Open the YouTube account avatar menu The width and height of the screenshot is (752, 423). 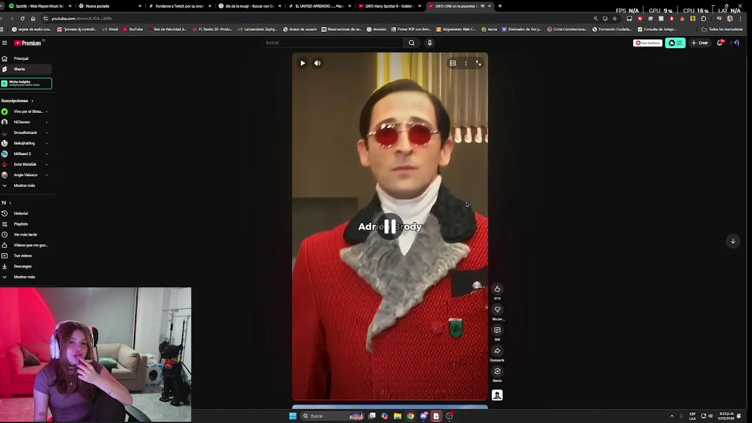pyautogui.click(x=736, y=43)
